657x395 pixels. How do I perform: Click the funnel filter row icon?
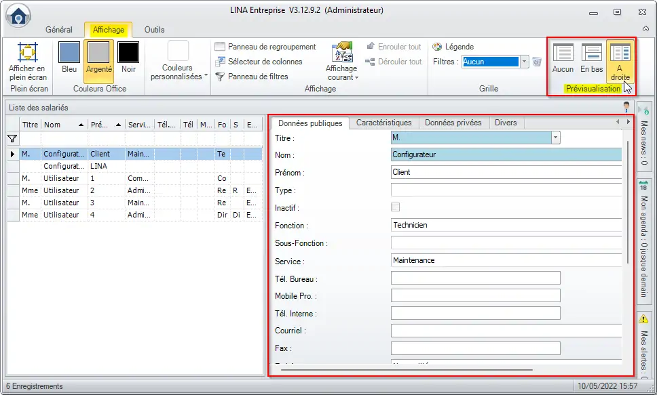[x=13, y=138]
